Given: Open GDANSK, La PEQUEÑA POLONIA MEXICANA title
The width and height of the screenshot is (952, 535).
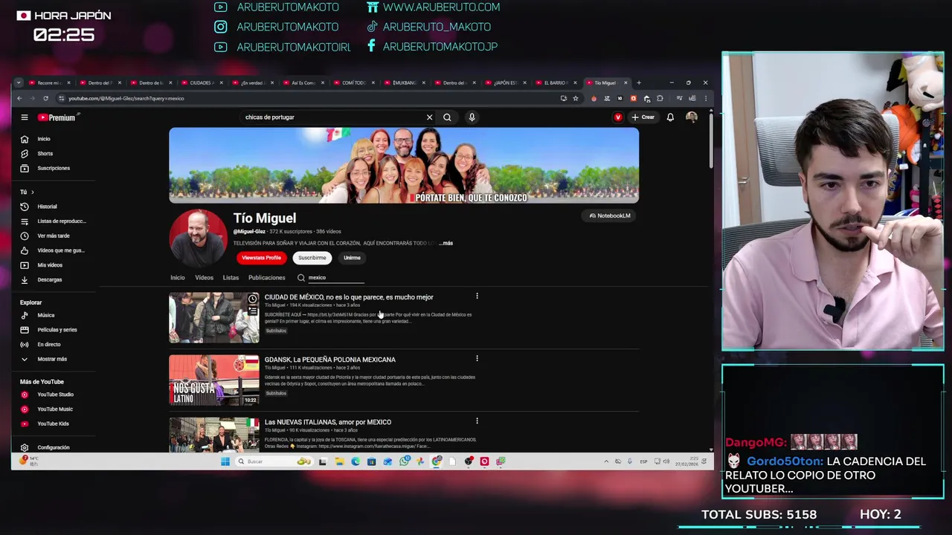Looking at the screenshot, I should click(329, 360).
